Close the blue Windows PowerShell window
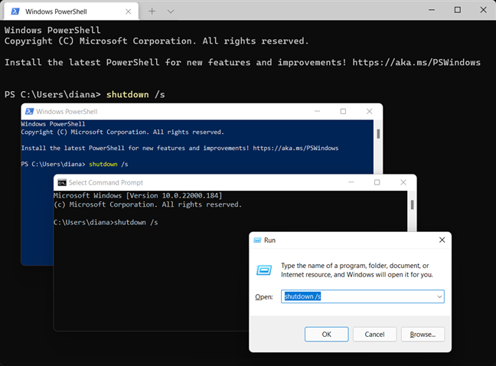 tap(369, 111)
